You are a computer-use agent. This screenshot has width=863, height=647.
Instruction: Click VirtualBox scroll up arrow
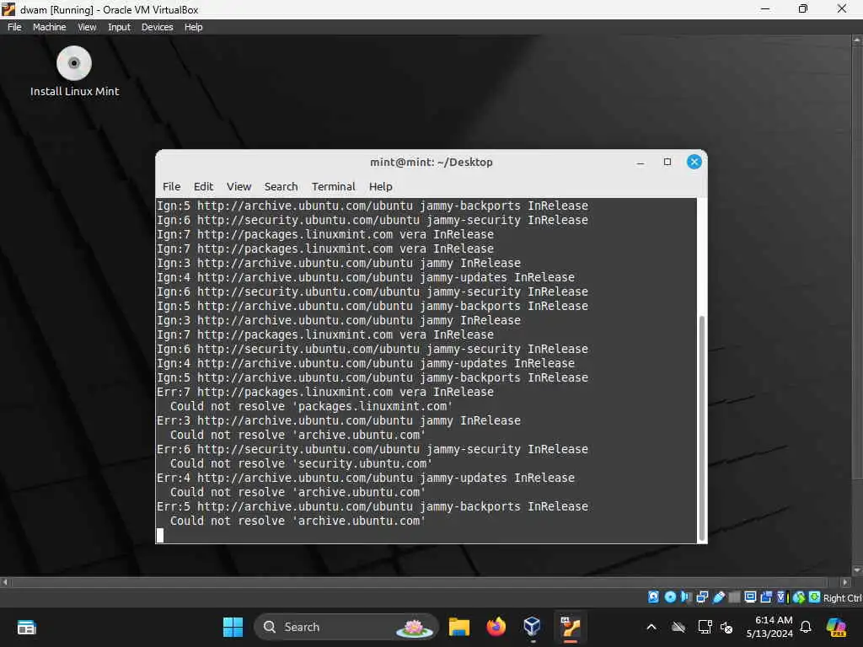tap(857, 40)
